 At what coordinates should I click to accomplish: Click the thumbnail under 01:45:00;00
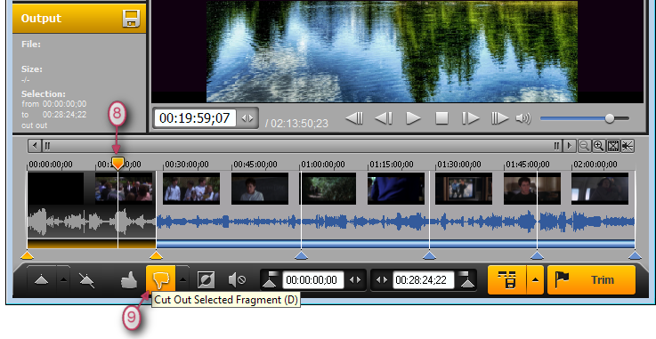(x=531, y=189)
